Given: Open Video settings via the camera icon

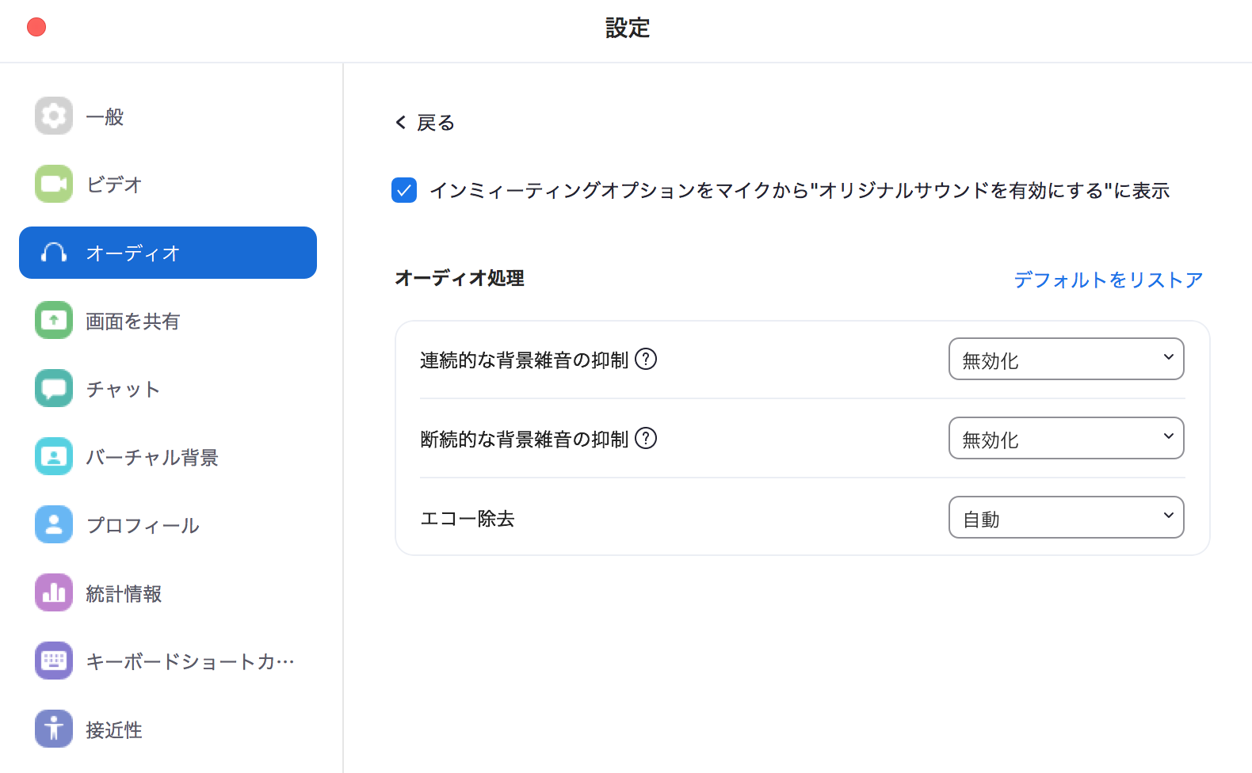Looking at the screenshot, I should click(54, 185).
